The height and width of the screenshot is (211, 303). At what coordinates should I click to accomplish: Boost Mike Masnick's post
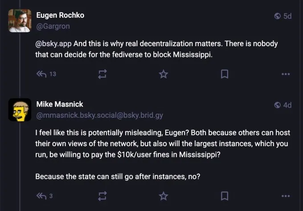(102, 195)
